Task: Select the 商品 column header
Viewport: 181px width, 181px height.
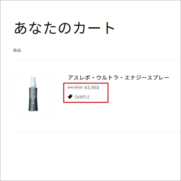Action: (17, 50)
